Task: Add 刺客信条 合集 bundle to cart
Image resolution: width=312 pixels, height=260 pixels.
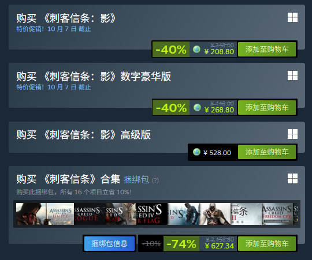Action: [266, 243]
